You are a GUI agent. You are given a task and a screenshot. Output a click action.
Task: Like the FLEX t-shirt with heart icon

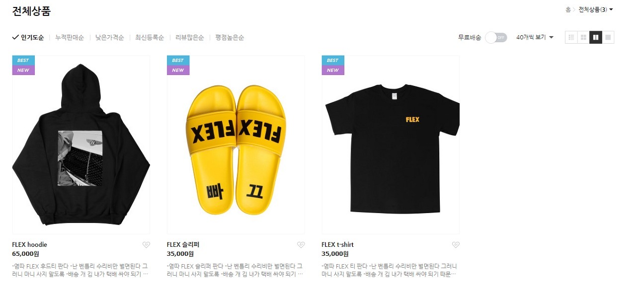tap(456, 245)
